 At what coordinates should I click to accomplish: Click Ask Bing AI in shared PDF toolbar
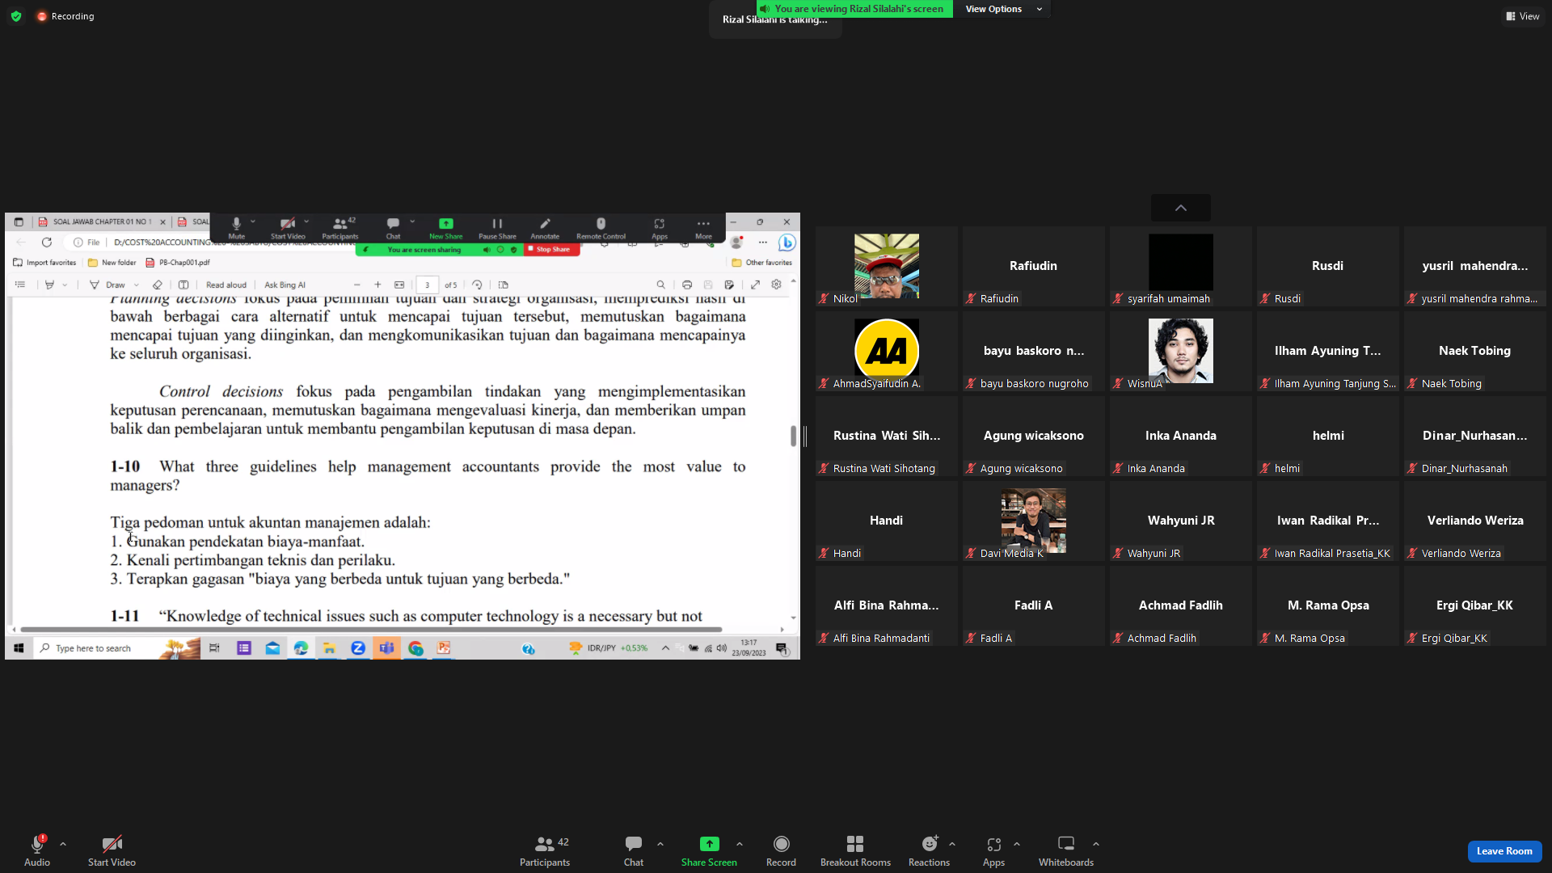coord(285,285)
